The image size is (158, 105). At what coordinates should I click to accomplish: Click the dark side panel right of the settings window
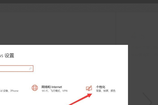coord(143,70)
